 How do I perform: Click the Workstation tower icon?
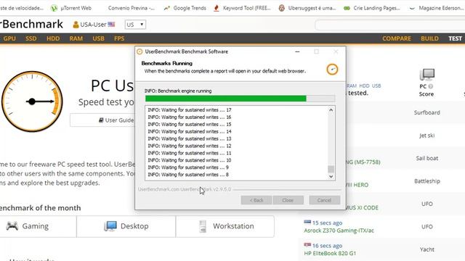203,226
